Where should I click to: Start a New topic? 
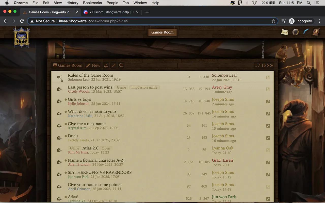93,65
